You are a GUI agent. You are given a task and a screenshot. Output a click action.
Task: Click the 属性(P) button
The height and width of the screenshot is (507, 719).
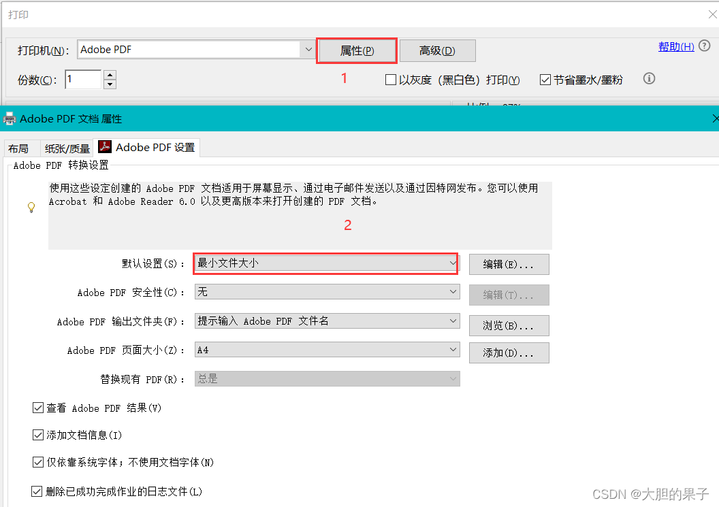tap(357, 50)
